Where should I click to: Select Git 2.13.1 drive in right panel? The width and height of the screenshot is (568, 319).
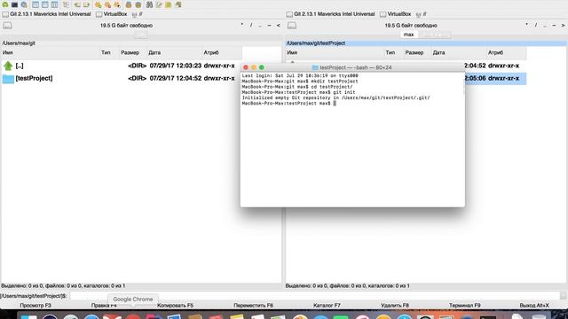331,14
